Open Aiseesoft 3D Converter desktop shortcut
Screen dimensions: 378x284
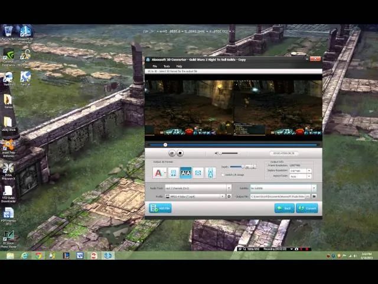click(x=25, y=34)
